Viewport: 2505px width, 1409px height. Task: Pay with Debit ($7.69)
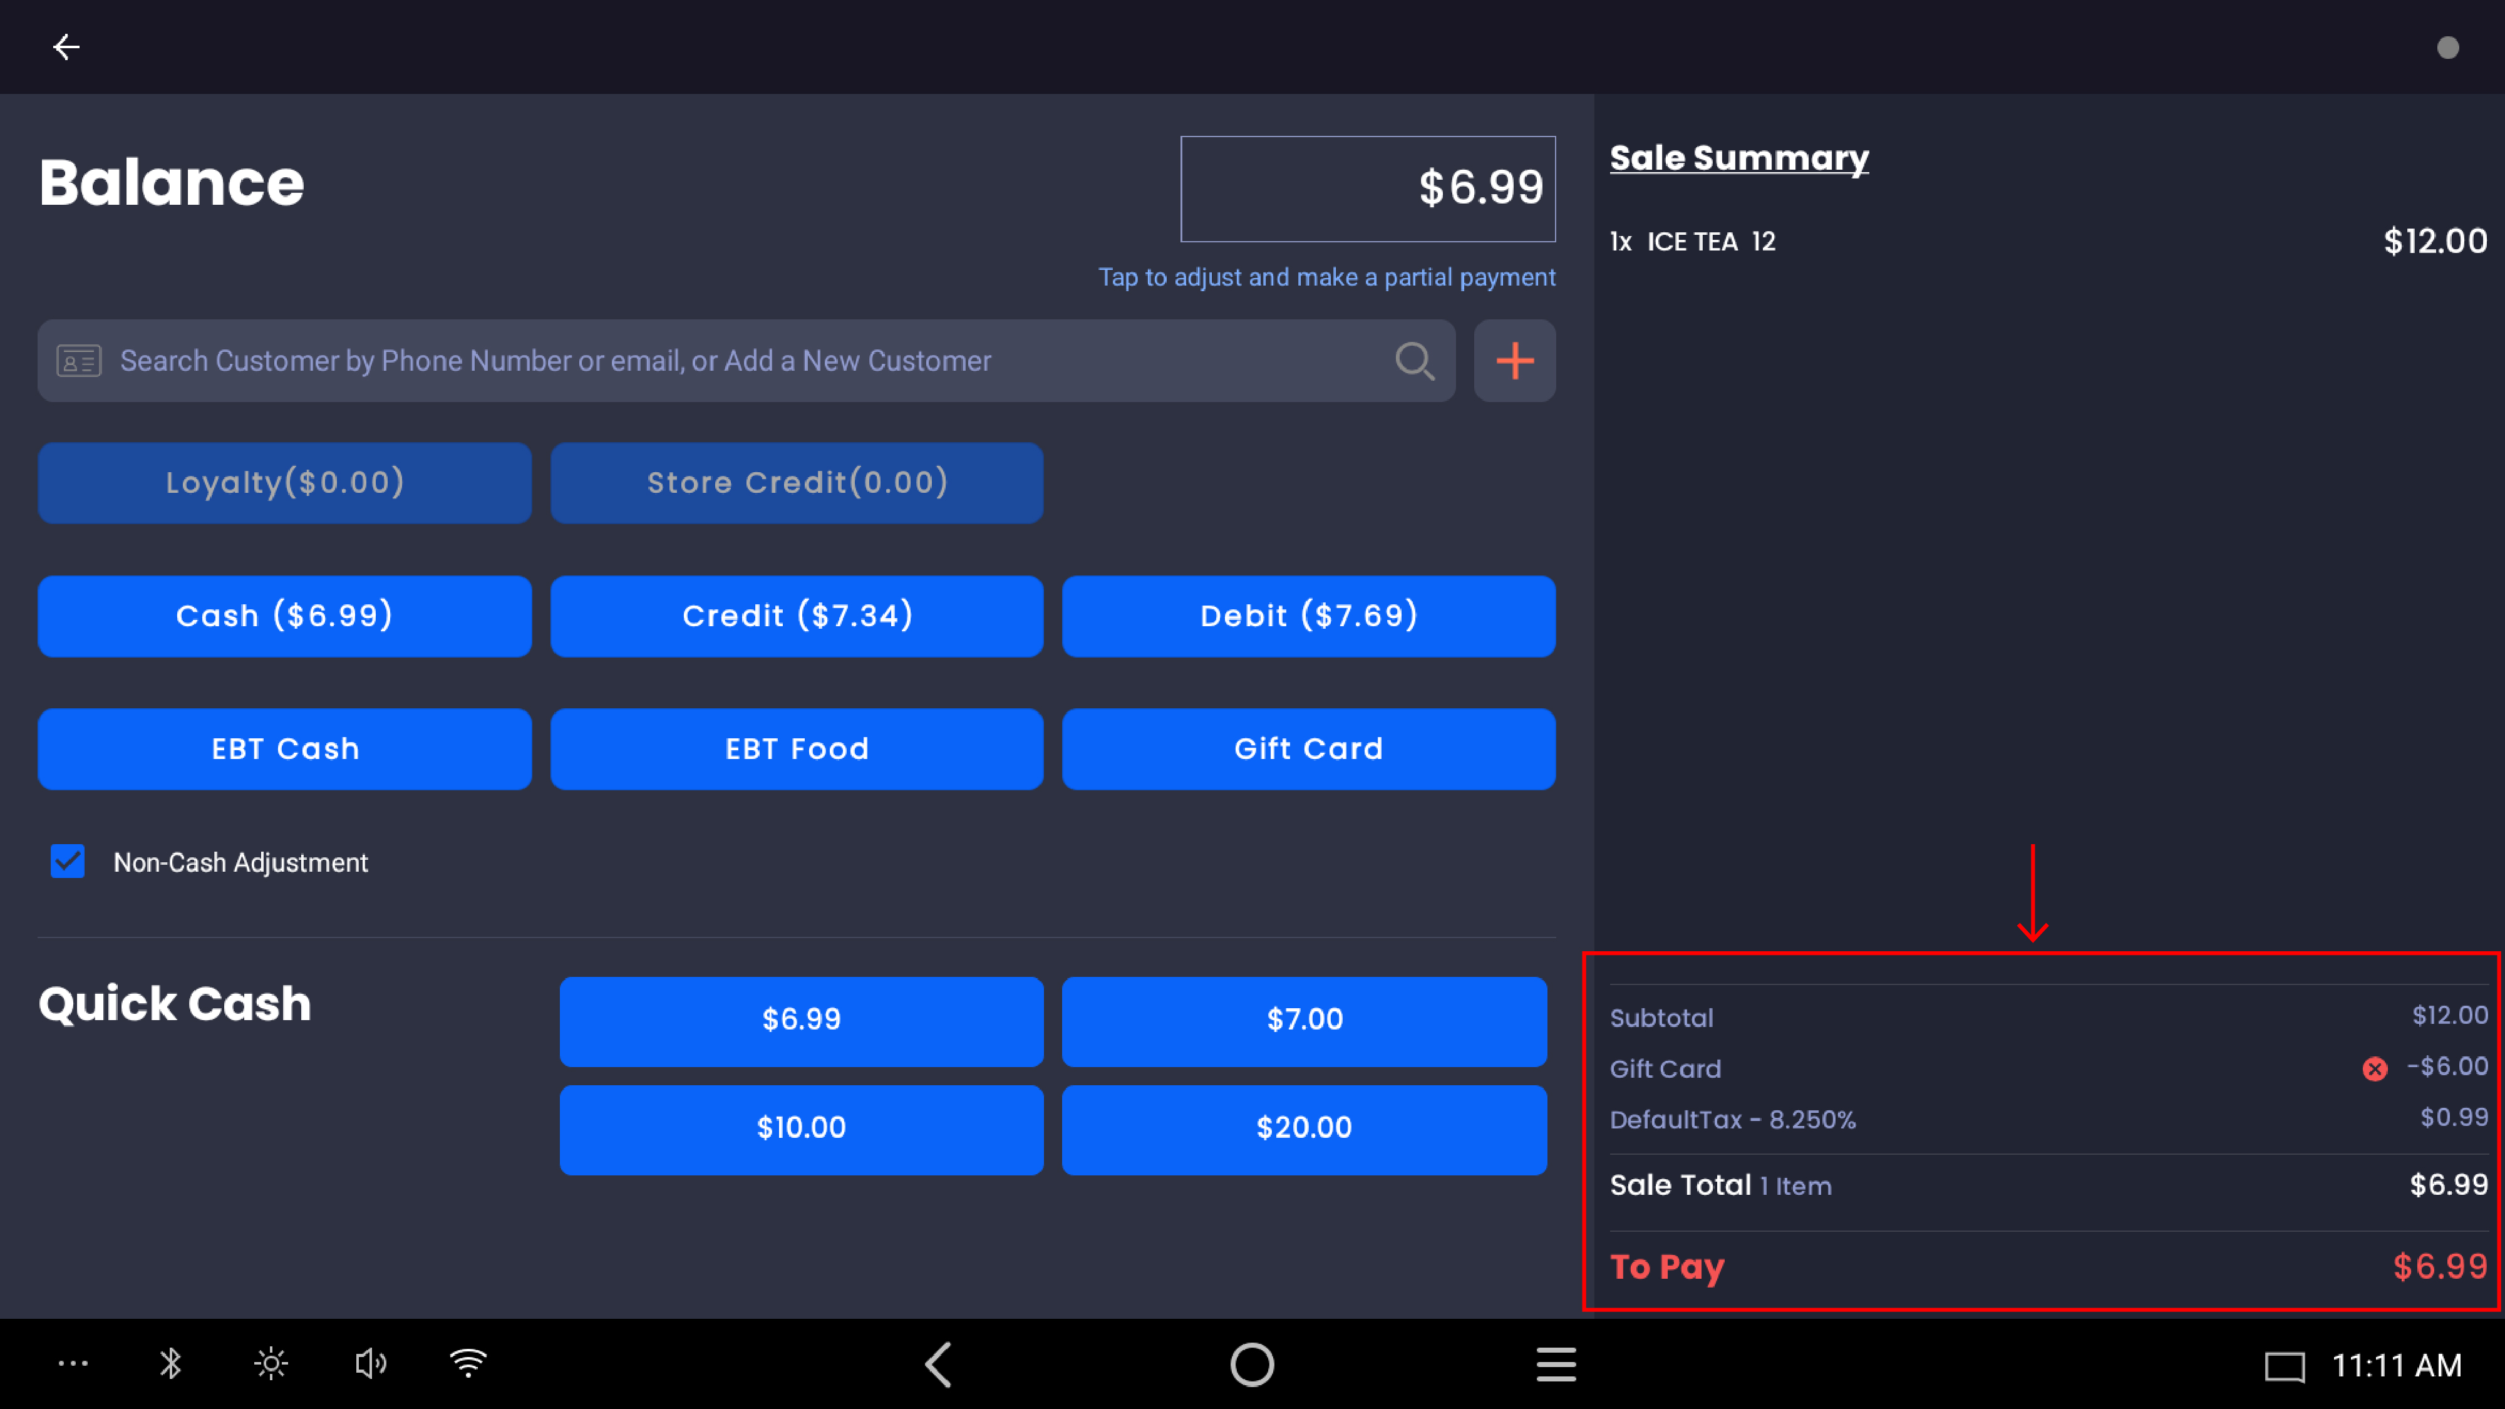tap(1308, 616)
